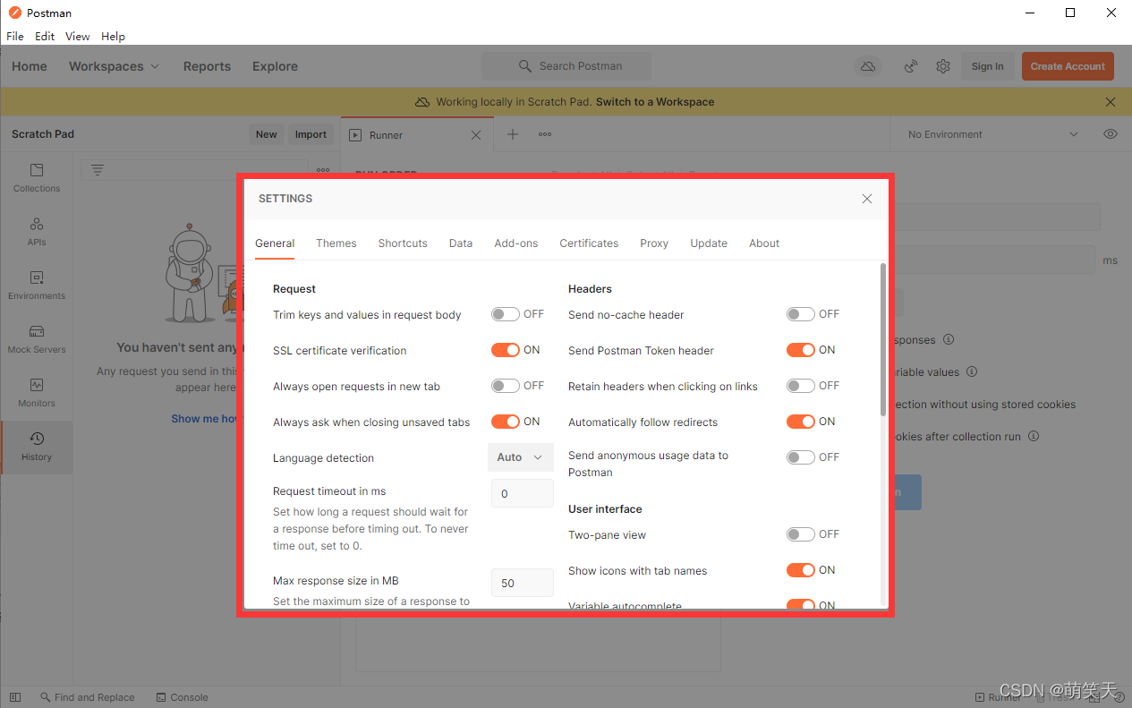Open the Console from status bar
Viewport: 1132px width, 708px height.
[x=182, y=697]
